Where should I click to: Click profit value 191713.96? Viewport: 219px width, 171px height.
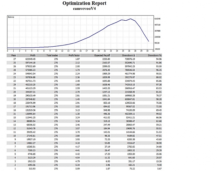pos(30,107)
